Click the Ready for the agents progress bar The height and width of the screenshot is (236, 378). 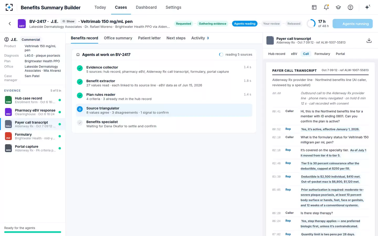pos(33,232)
